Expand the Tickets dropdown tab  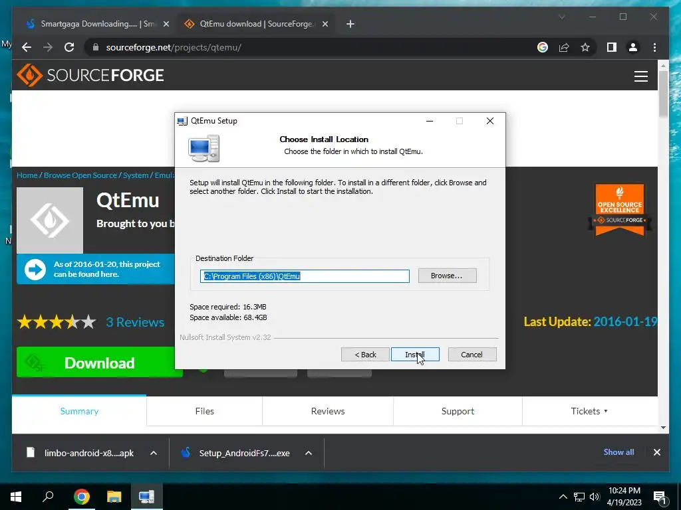[589, 411]
